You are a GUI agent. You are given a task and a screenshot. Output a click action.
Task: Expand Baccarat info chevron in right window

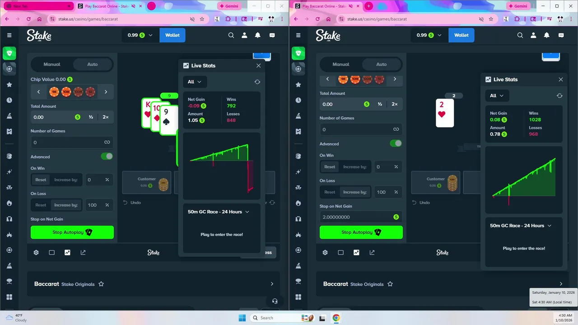(561, 284)
